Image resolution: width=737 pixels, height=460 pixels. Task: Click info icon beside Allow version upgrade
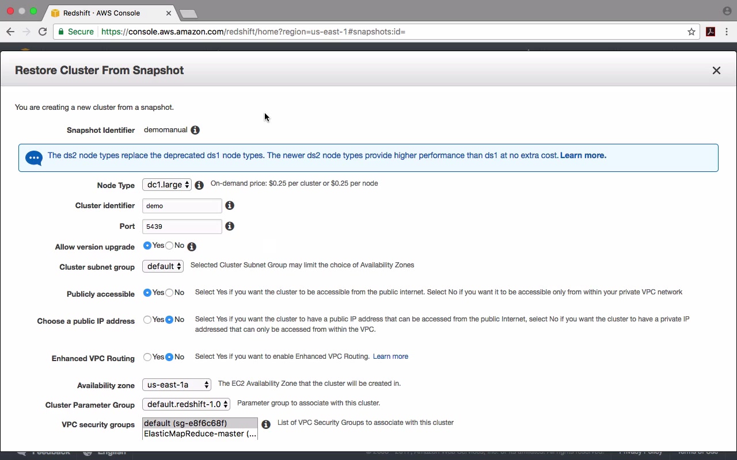(192, 247)
